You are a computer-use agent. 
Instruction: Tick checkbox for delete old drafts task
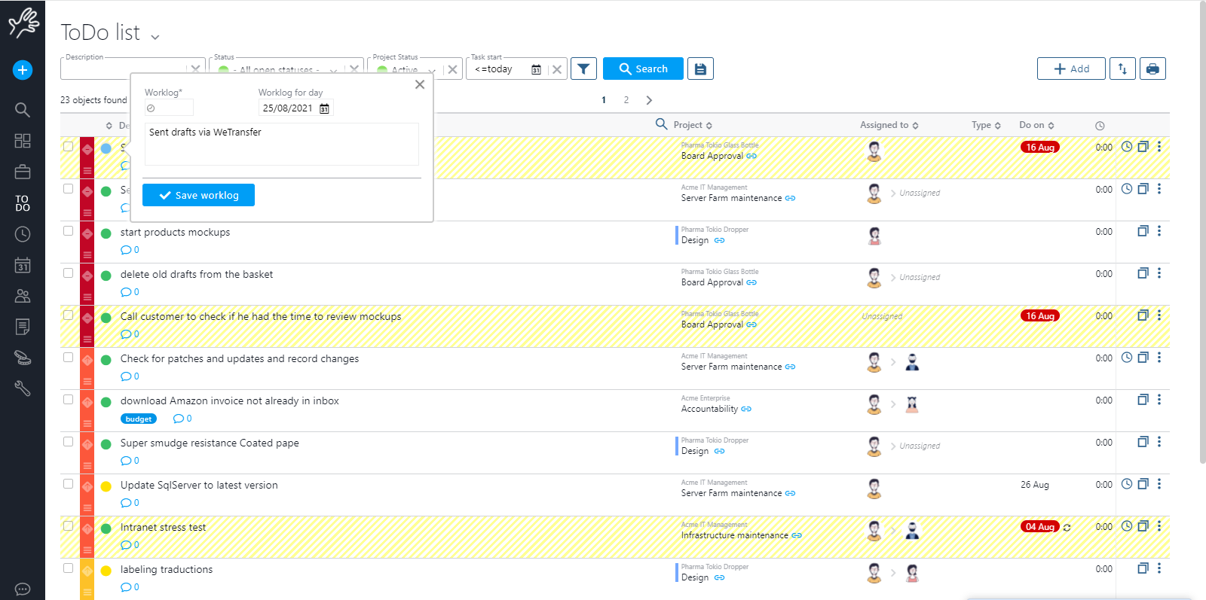pyautogui.click(x=69, y=273)
